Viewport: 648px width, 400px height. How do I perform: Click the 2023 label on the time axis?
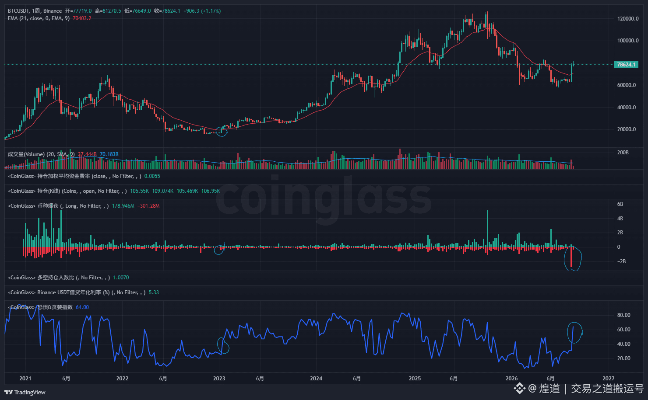pos(219,379)
